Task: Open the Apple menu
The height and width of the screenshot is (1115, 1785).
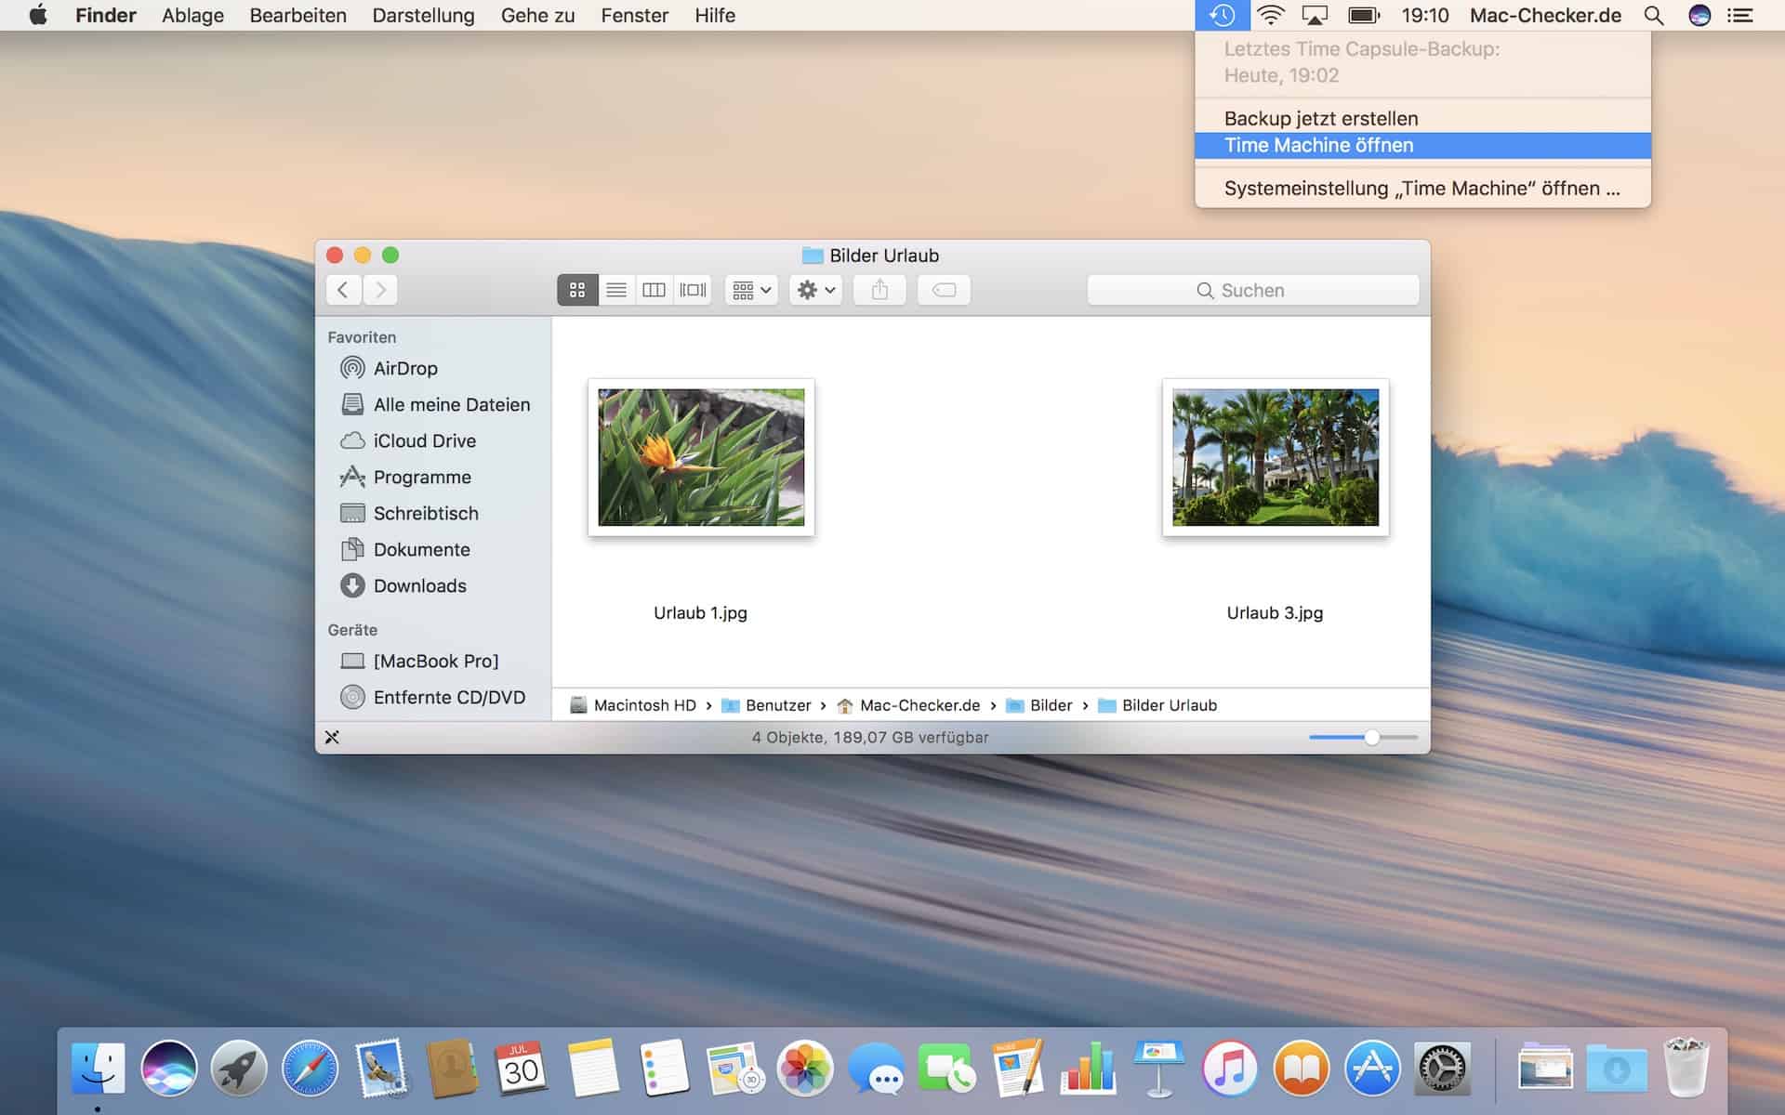Action: tap(38, 15)
